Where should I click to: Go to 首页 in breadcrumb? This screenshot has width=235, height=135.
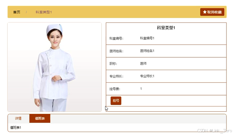[x=17, y=12]
